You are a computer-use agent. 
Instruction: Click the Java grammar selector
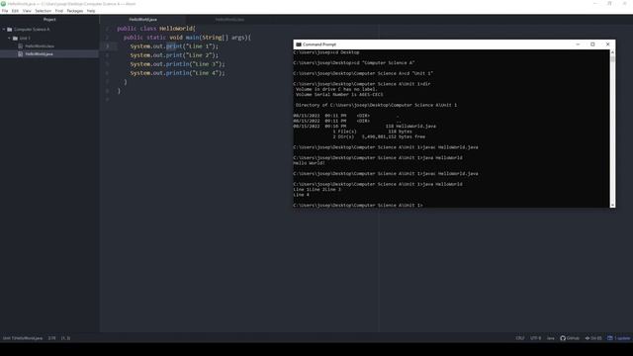pos(550,338)
